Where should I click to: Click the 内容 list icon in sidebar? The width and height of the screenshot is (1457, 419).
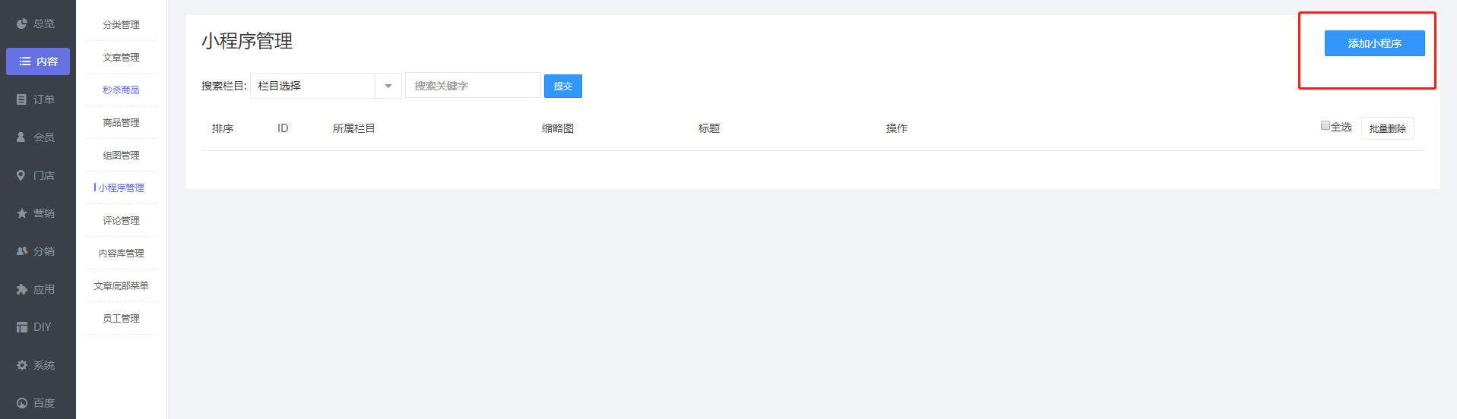coord(25,61)
